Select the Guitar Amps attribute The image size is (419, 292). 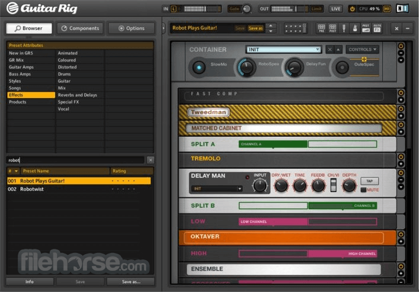[21, 67]
